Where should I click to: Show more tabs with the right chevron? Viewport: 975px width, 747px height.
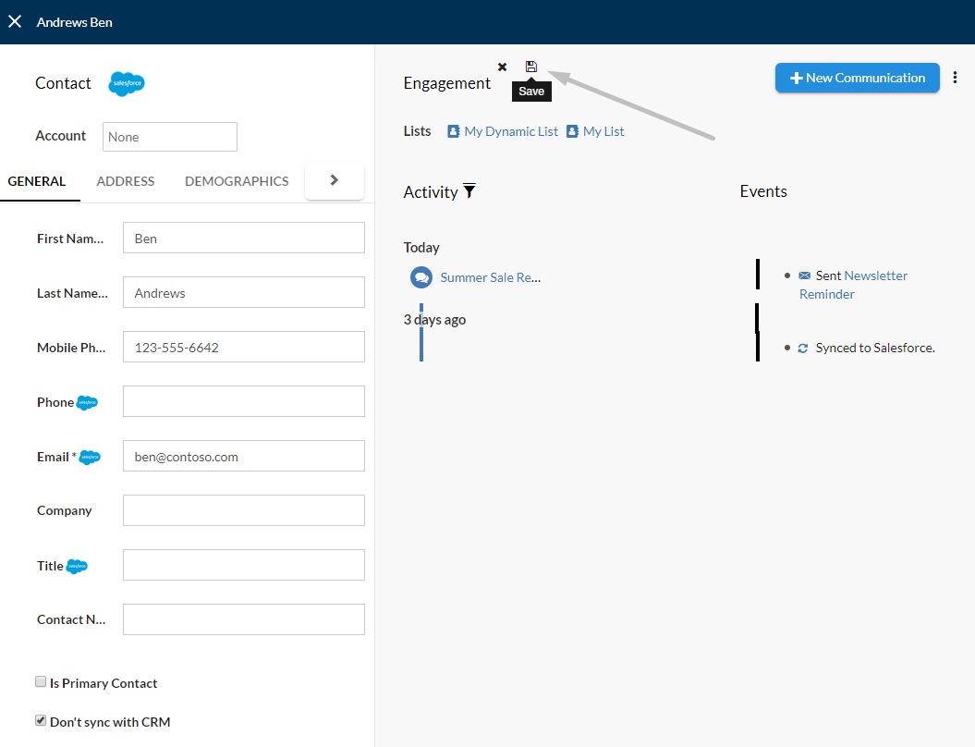coord(335,180)
